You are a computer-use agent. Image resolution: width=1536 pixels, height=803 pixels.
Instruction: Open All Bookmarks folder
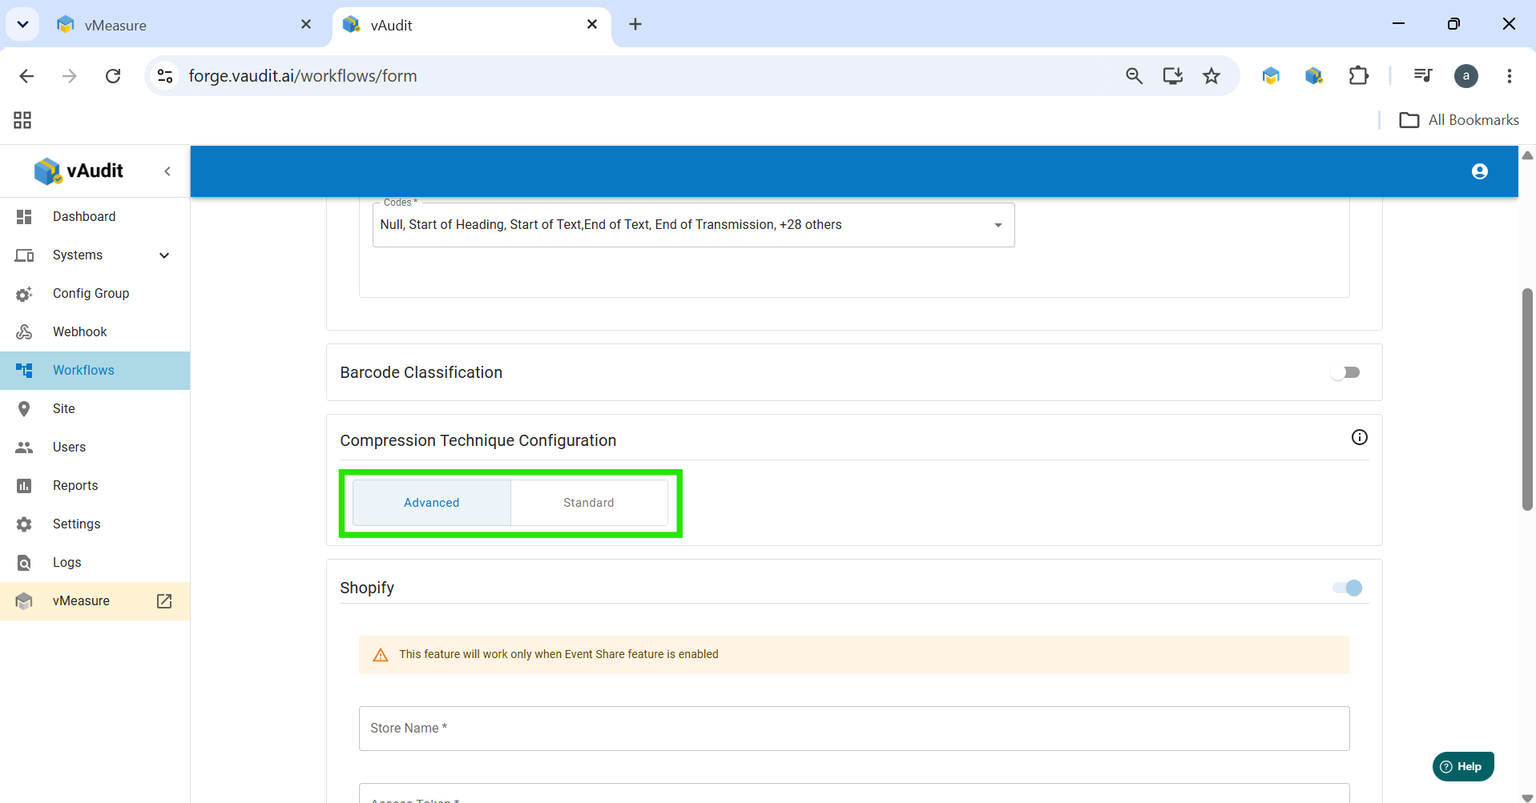[x=1459, y=120]
